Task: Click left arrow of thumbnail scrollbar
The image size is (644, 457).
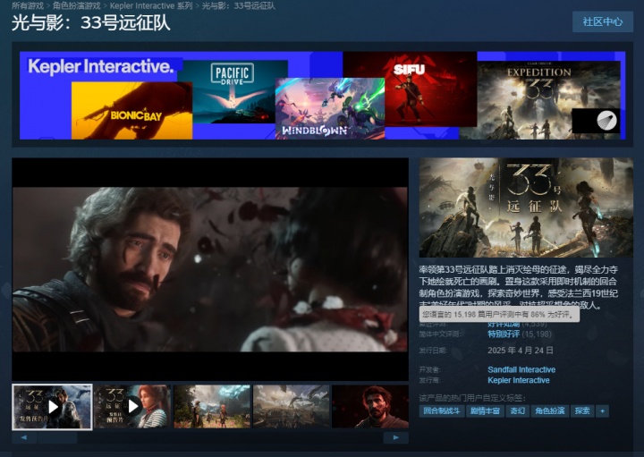Action: 24,437
